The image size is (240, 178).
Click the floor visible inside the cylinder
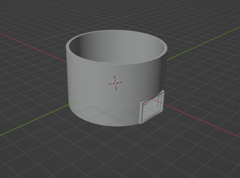tap(125, 62)
